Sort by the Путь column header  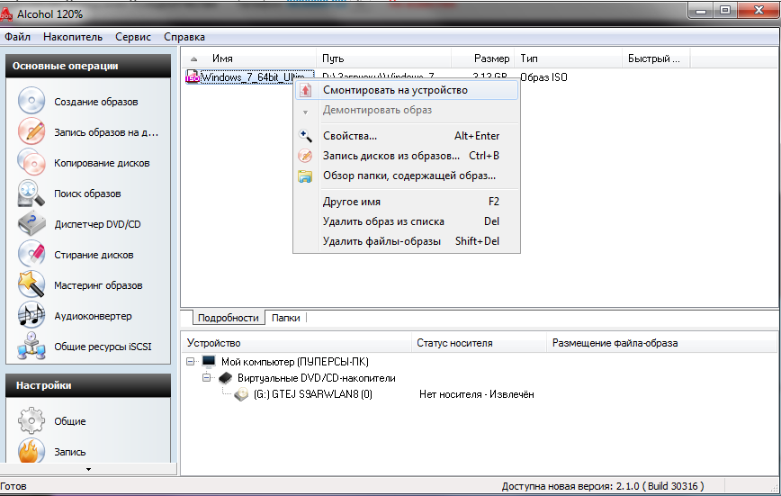tap(383, 59)
